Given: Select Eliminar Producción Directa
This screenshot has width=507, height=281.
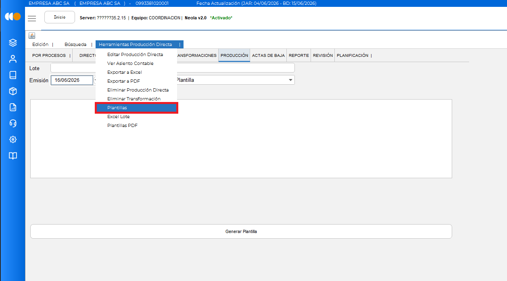Looking at the screenshot, I should click(x=136, y=90).
